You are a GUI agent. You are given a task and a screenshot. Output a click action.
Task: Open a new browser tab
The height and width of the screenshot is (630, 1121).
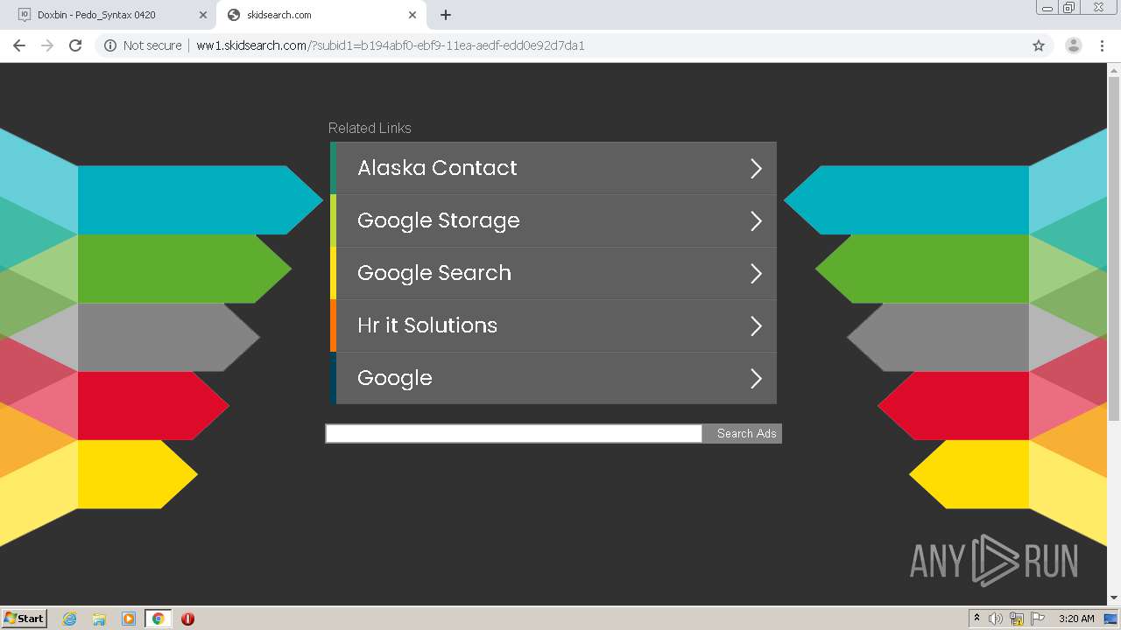click(x=446, y=15)
